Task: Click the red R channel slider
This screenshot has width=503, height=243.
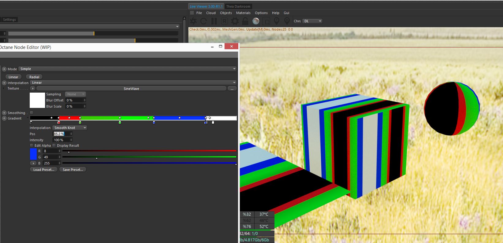Action: (x=149, y=151)
